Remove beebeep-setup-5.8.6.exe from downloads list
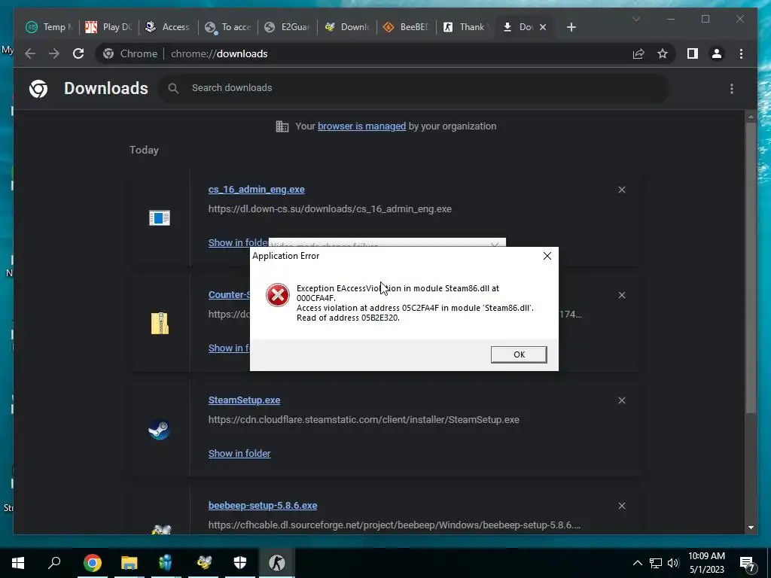The height and width of the screenshot is (578, 771). click(x=622, y=506)
